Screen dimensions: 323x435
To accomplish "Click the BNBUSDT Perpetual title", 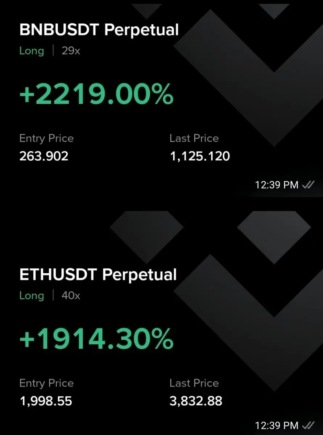I will click(x=99, y=30).
